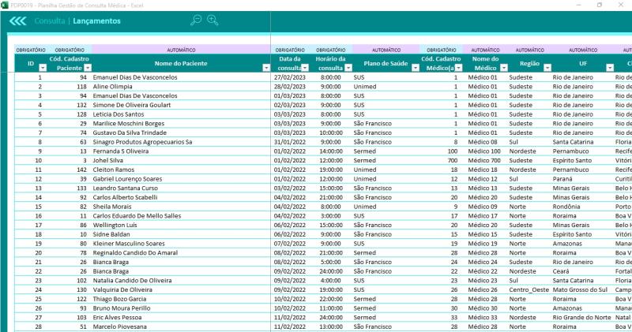Click time cell 22:00:00
The image size is (632, 332).
click(x=331, y=299)
